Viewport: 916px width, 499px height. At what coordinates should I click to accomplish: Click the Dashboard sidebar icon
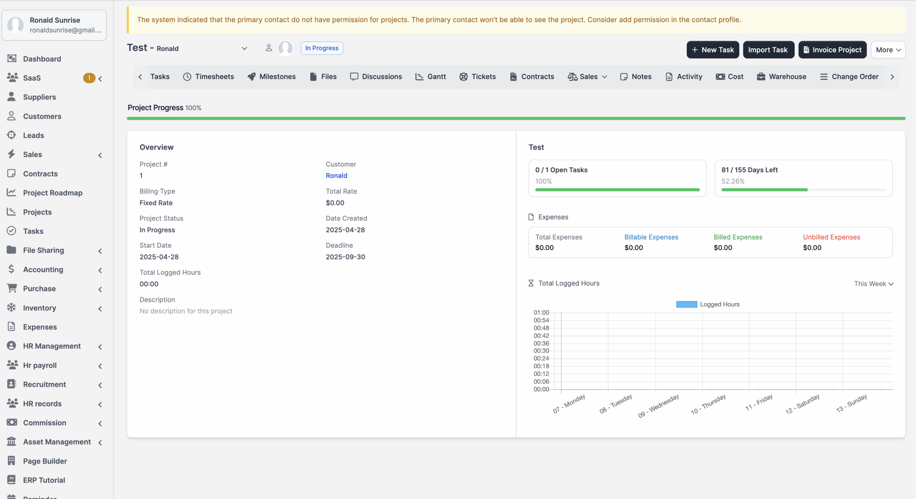click(12, 58)
